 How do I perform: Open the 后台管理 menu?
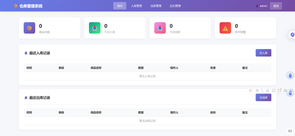(x=175, y=6)
